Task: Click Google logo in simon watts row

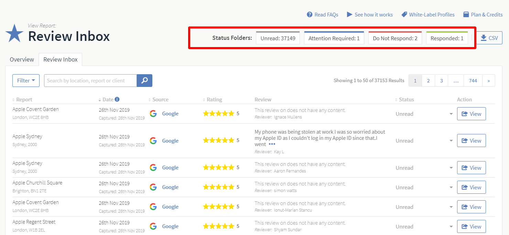Action: (153, 187)
